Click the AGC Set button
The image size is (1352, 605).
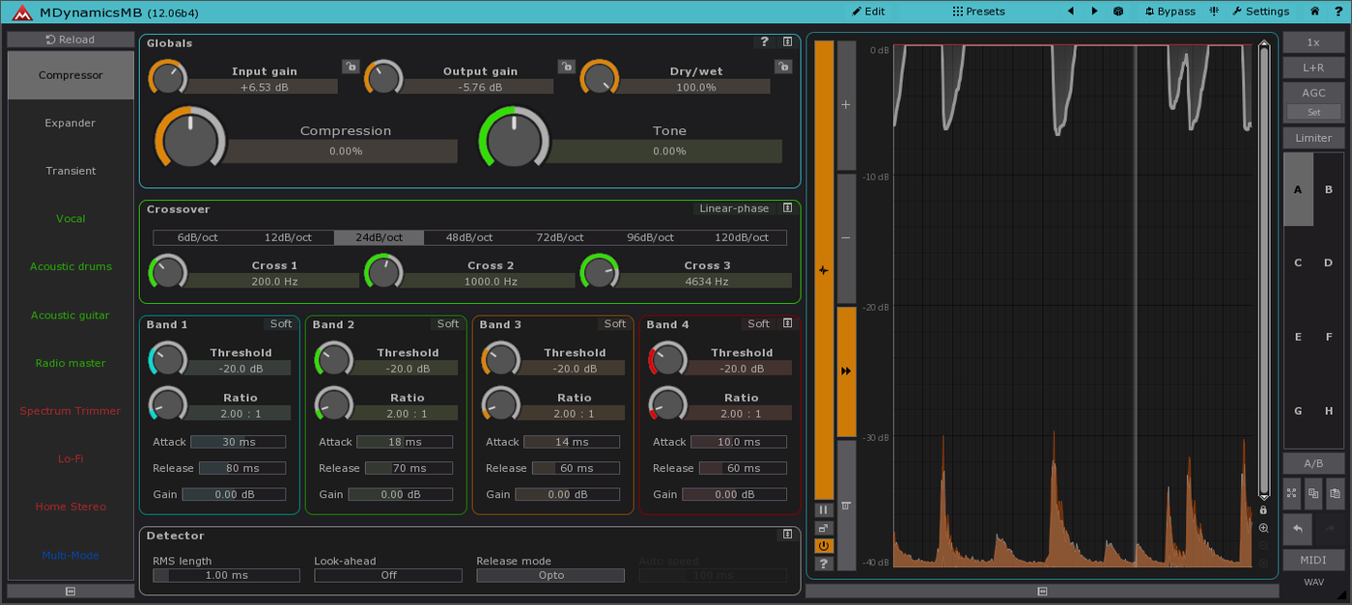tap(1313, 112)
